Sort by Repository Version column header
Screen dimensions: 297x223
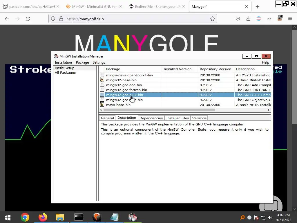[x=216, y=69]
